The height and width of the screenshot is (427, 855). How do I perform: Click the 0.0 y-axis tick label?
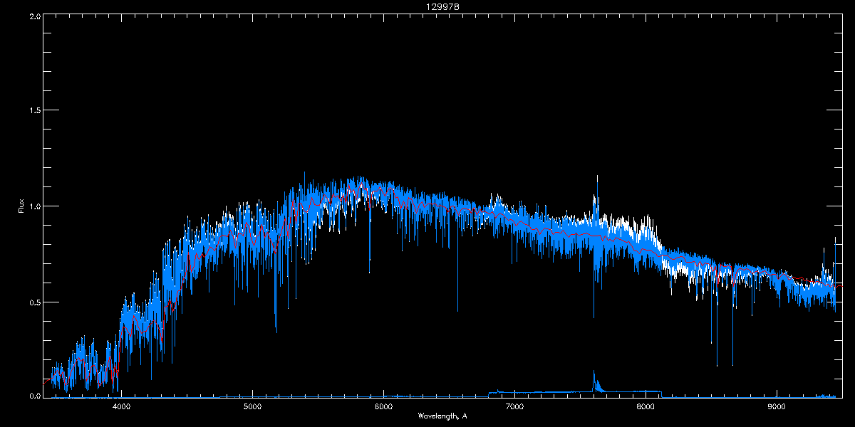(x=35, y=396)
